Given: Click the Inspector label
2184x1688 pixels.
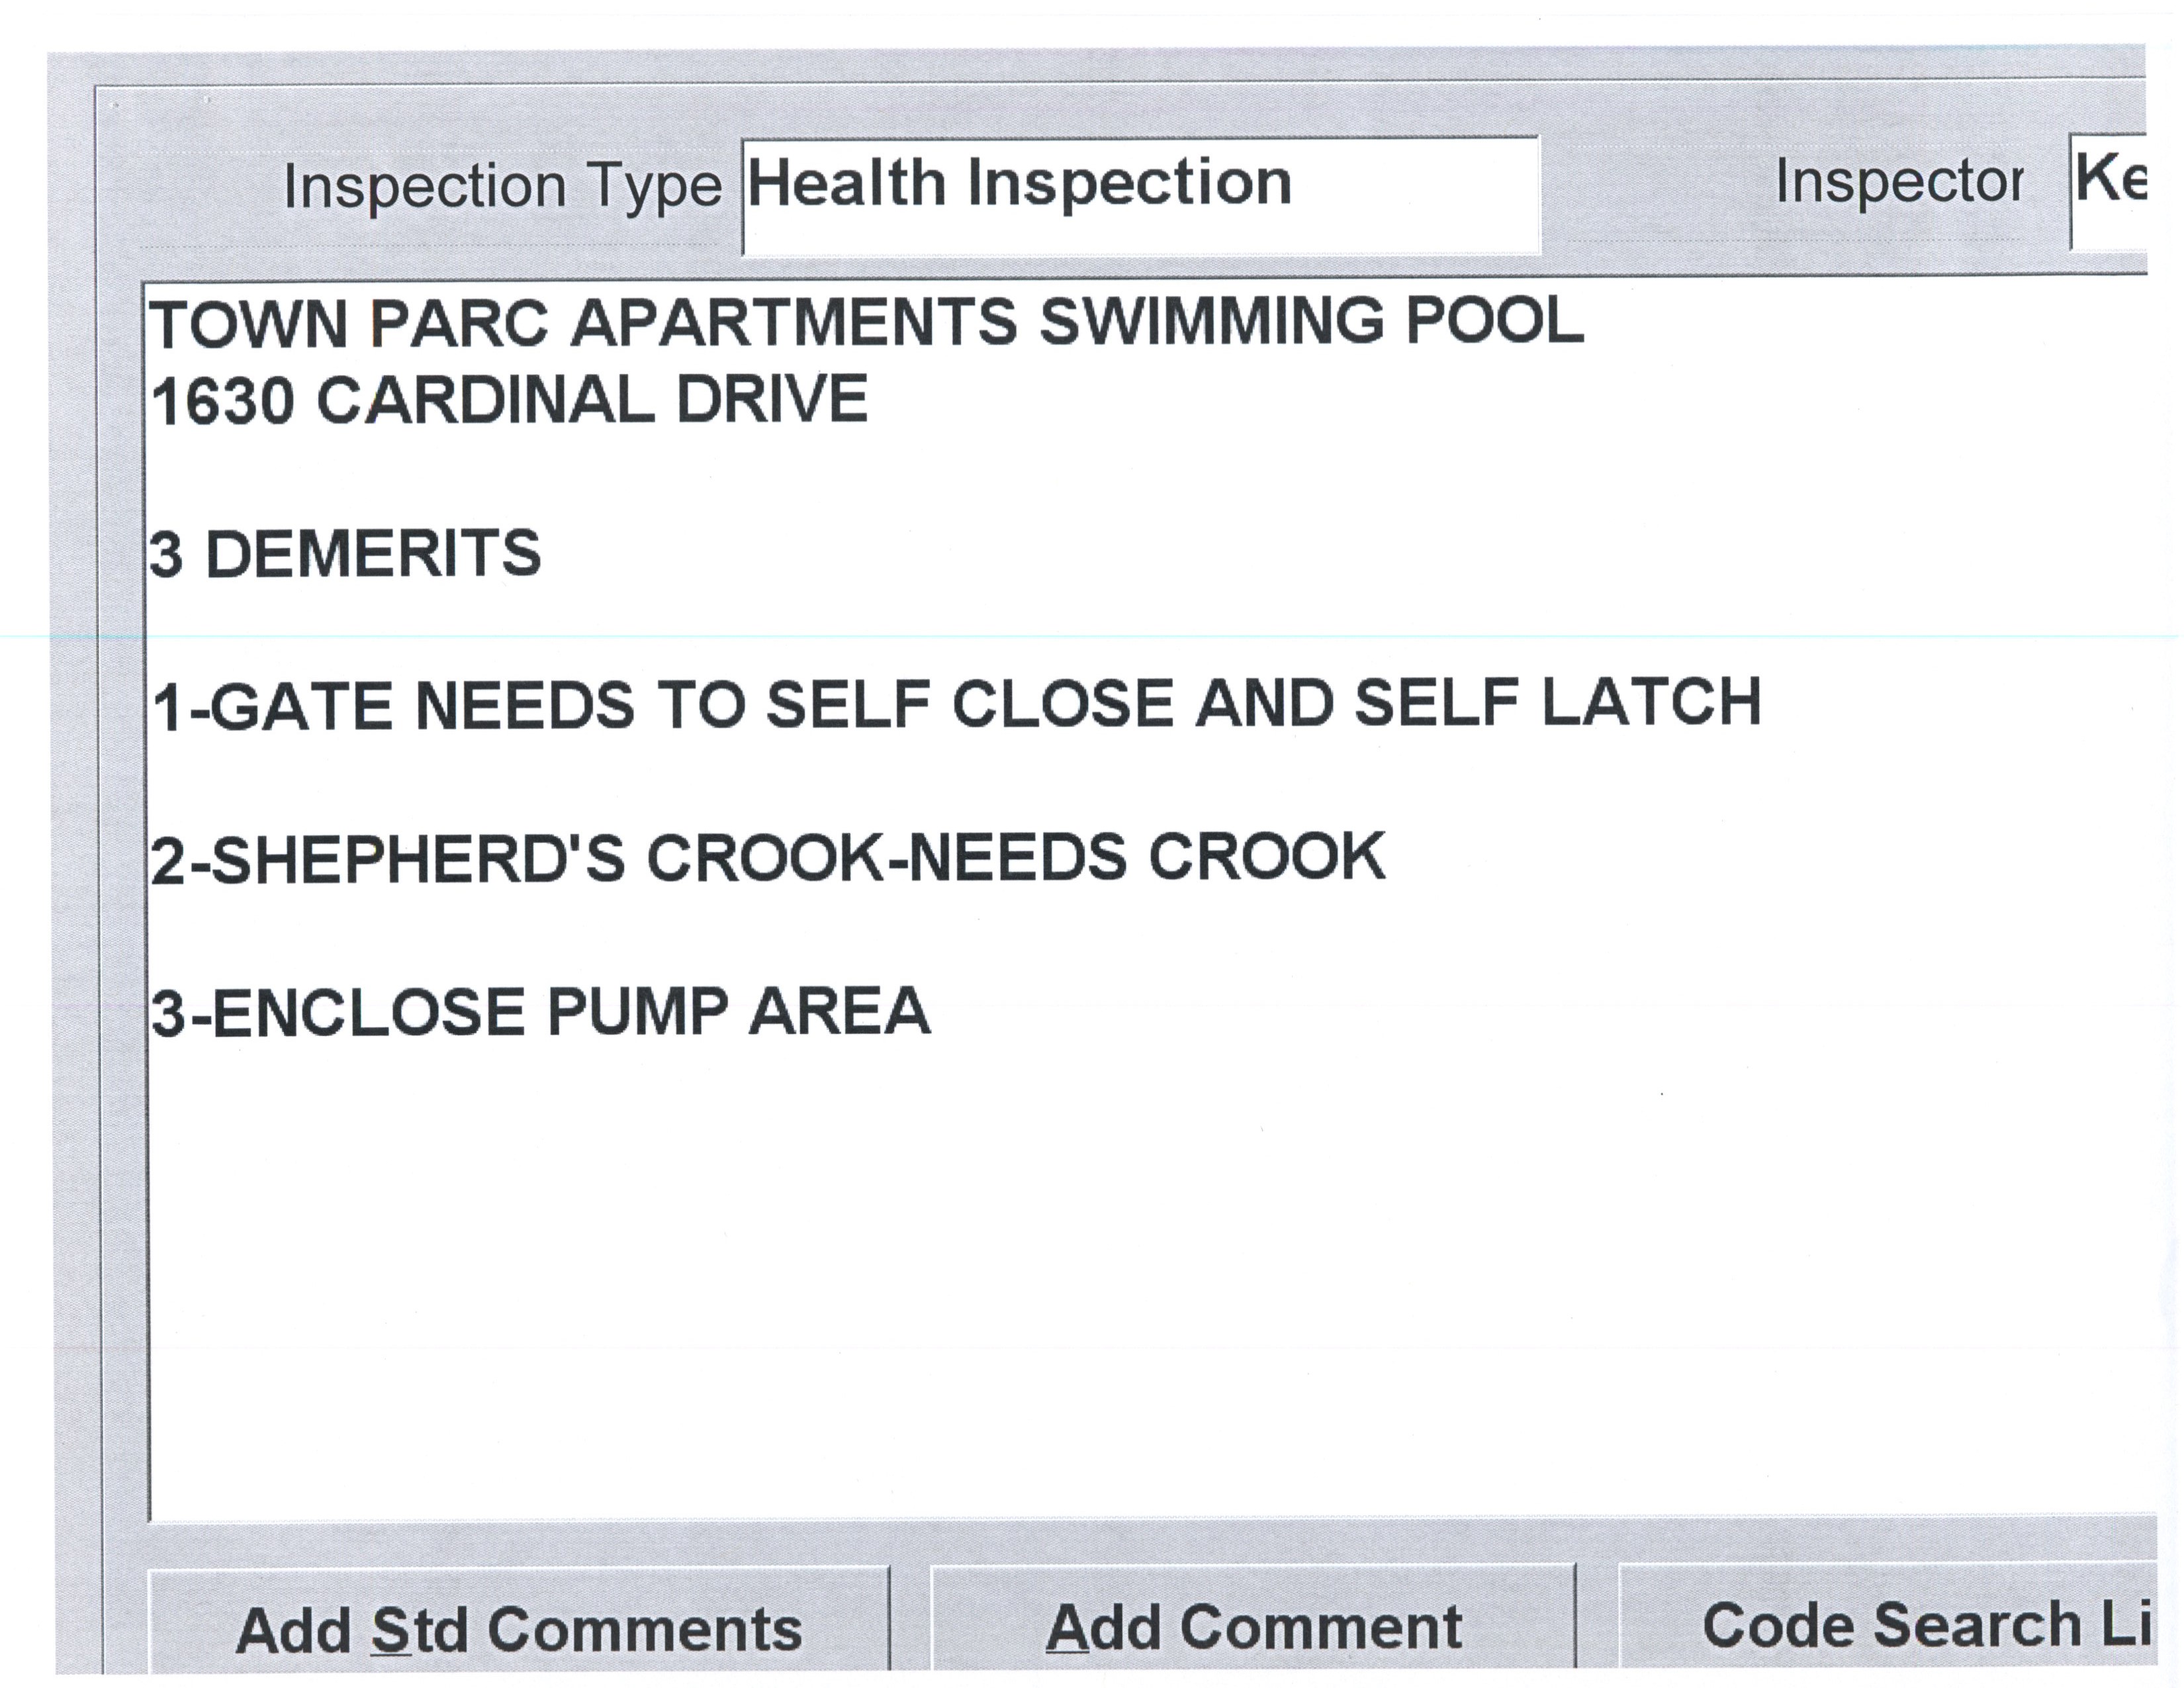Looking at the screenshot, I should pos(1898,184).
